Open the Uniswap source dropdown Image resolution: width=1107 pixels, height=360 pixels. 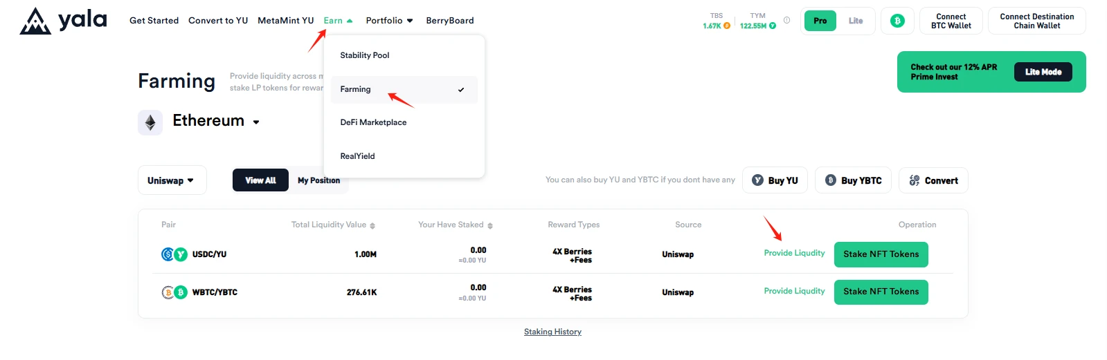coord(171,180)
